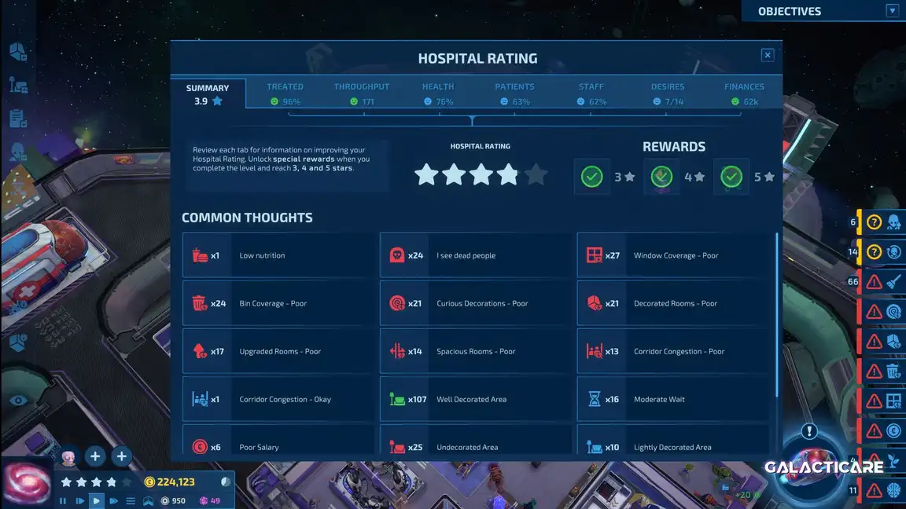Open the open-book icon in bottom bar
The width and height of the screenshot is (906, 509).
pos(149,501)
